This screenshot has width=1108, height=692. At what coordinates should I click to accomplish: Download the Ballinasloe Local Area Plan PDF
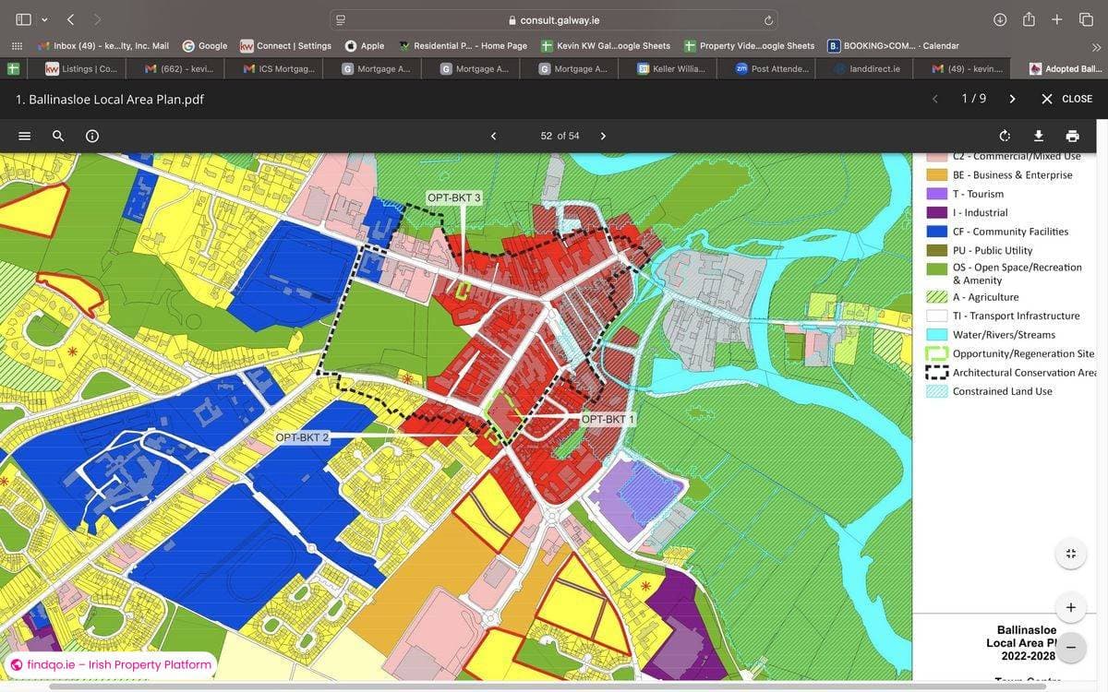click(1038, 136)
